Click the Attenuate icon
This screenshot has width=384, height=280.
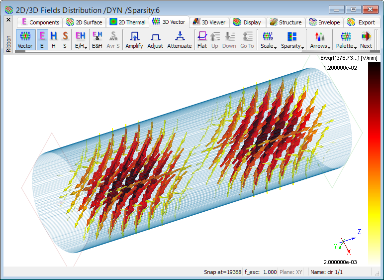(x=179, y=40)
